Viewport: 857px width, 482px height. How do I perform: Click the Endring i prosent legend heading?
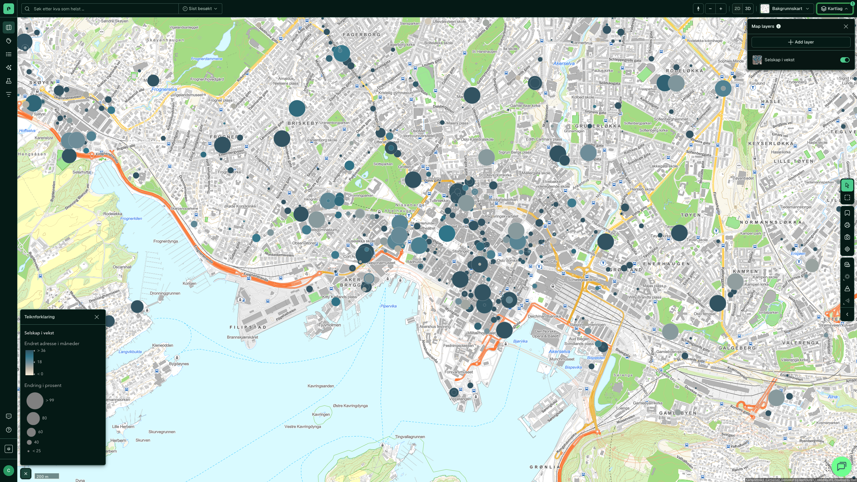point(43,386)
